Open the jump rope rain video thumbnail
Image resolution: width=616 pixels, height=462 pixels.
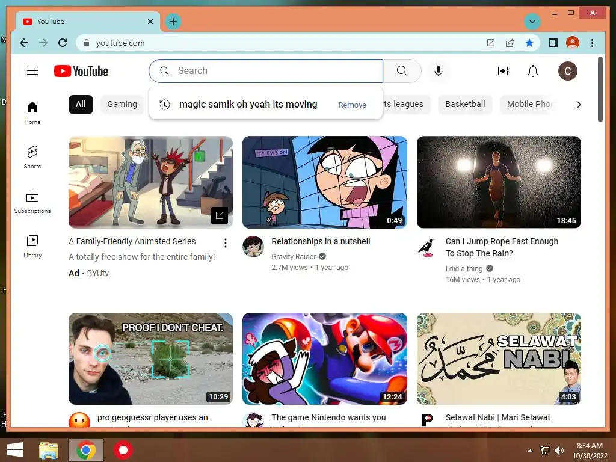[x=499, y=182]
